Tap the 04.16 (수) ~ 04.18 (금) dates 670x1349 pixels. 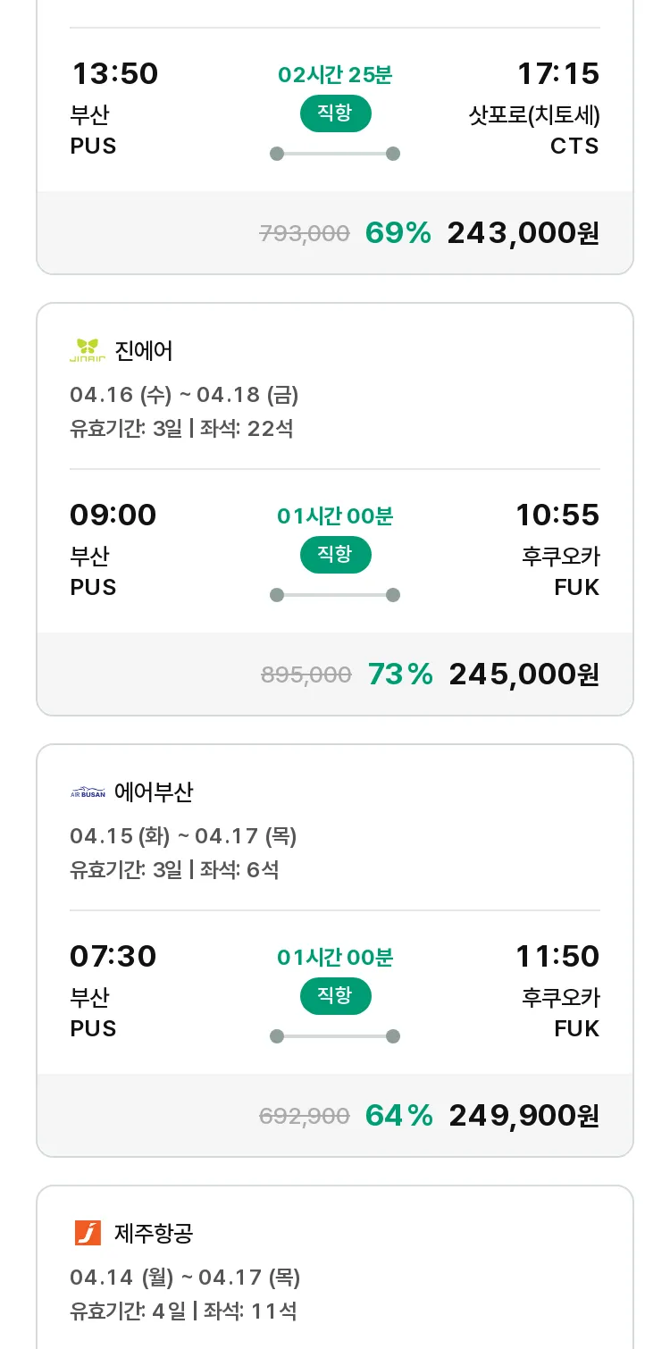(184, 395)
